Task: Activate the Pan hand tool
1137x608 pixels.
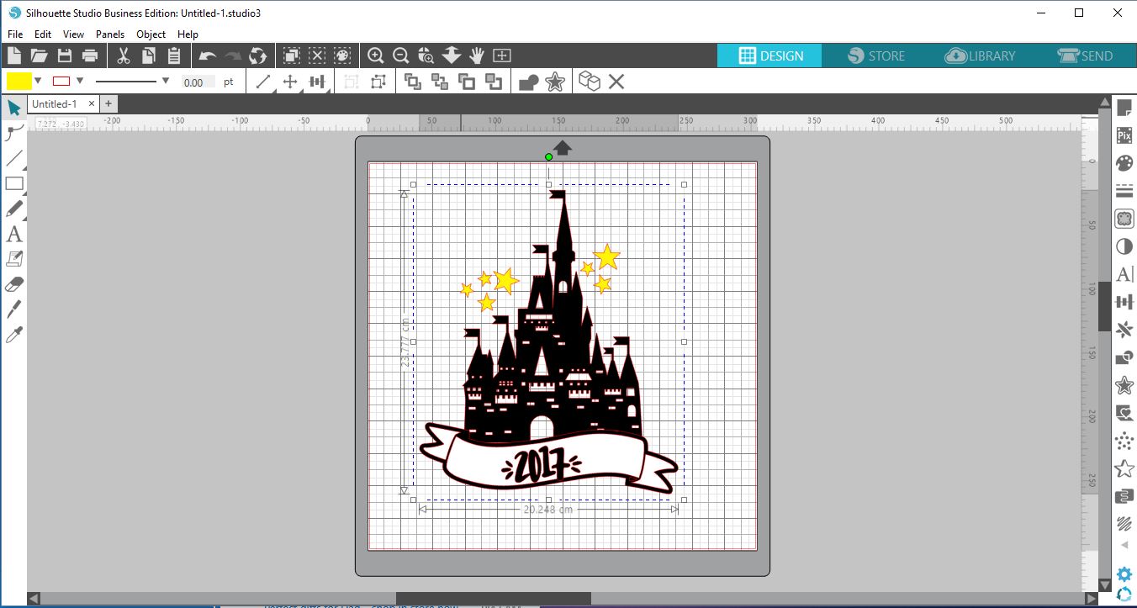Action: [x=477, y=56]
